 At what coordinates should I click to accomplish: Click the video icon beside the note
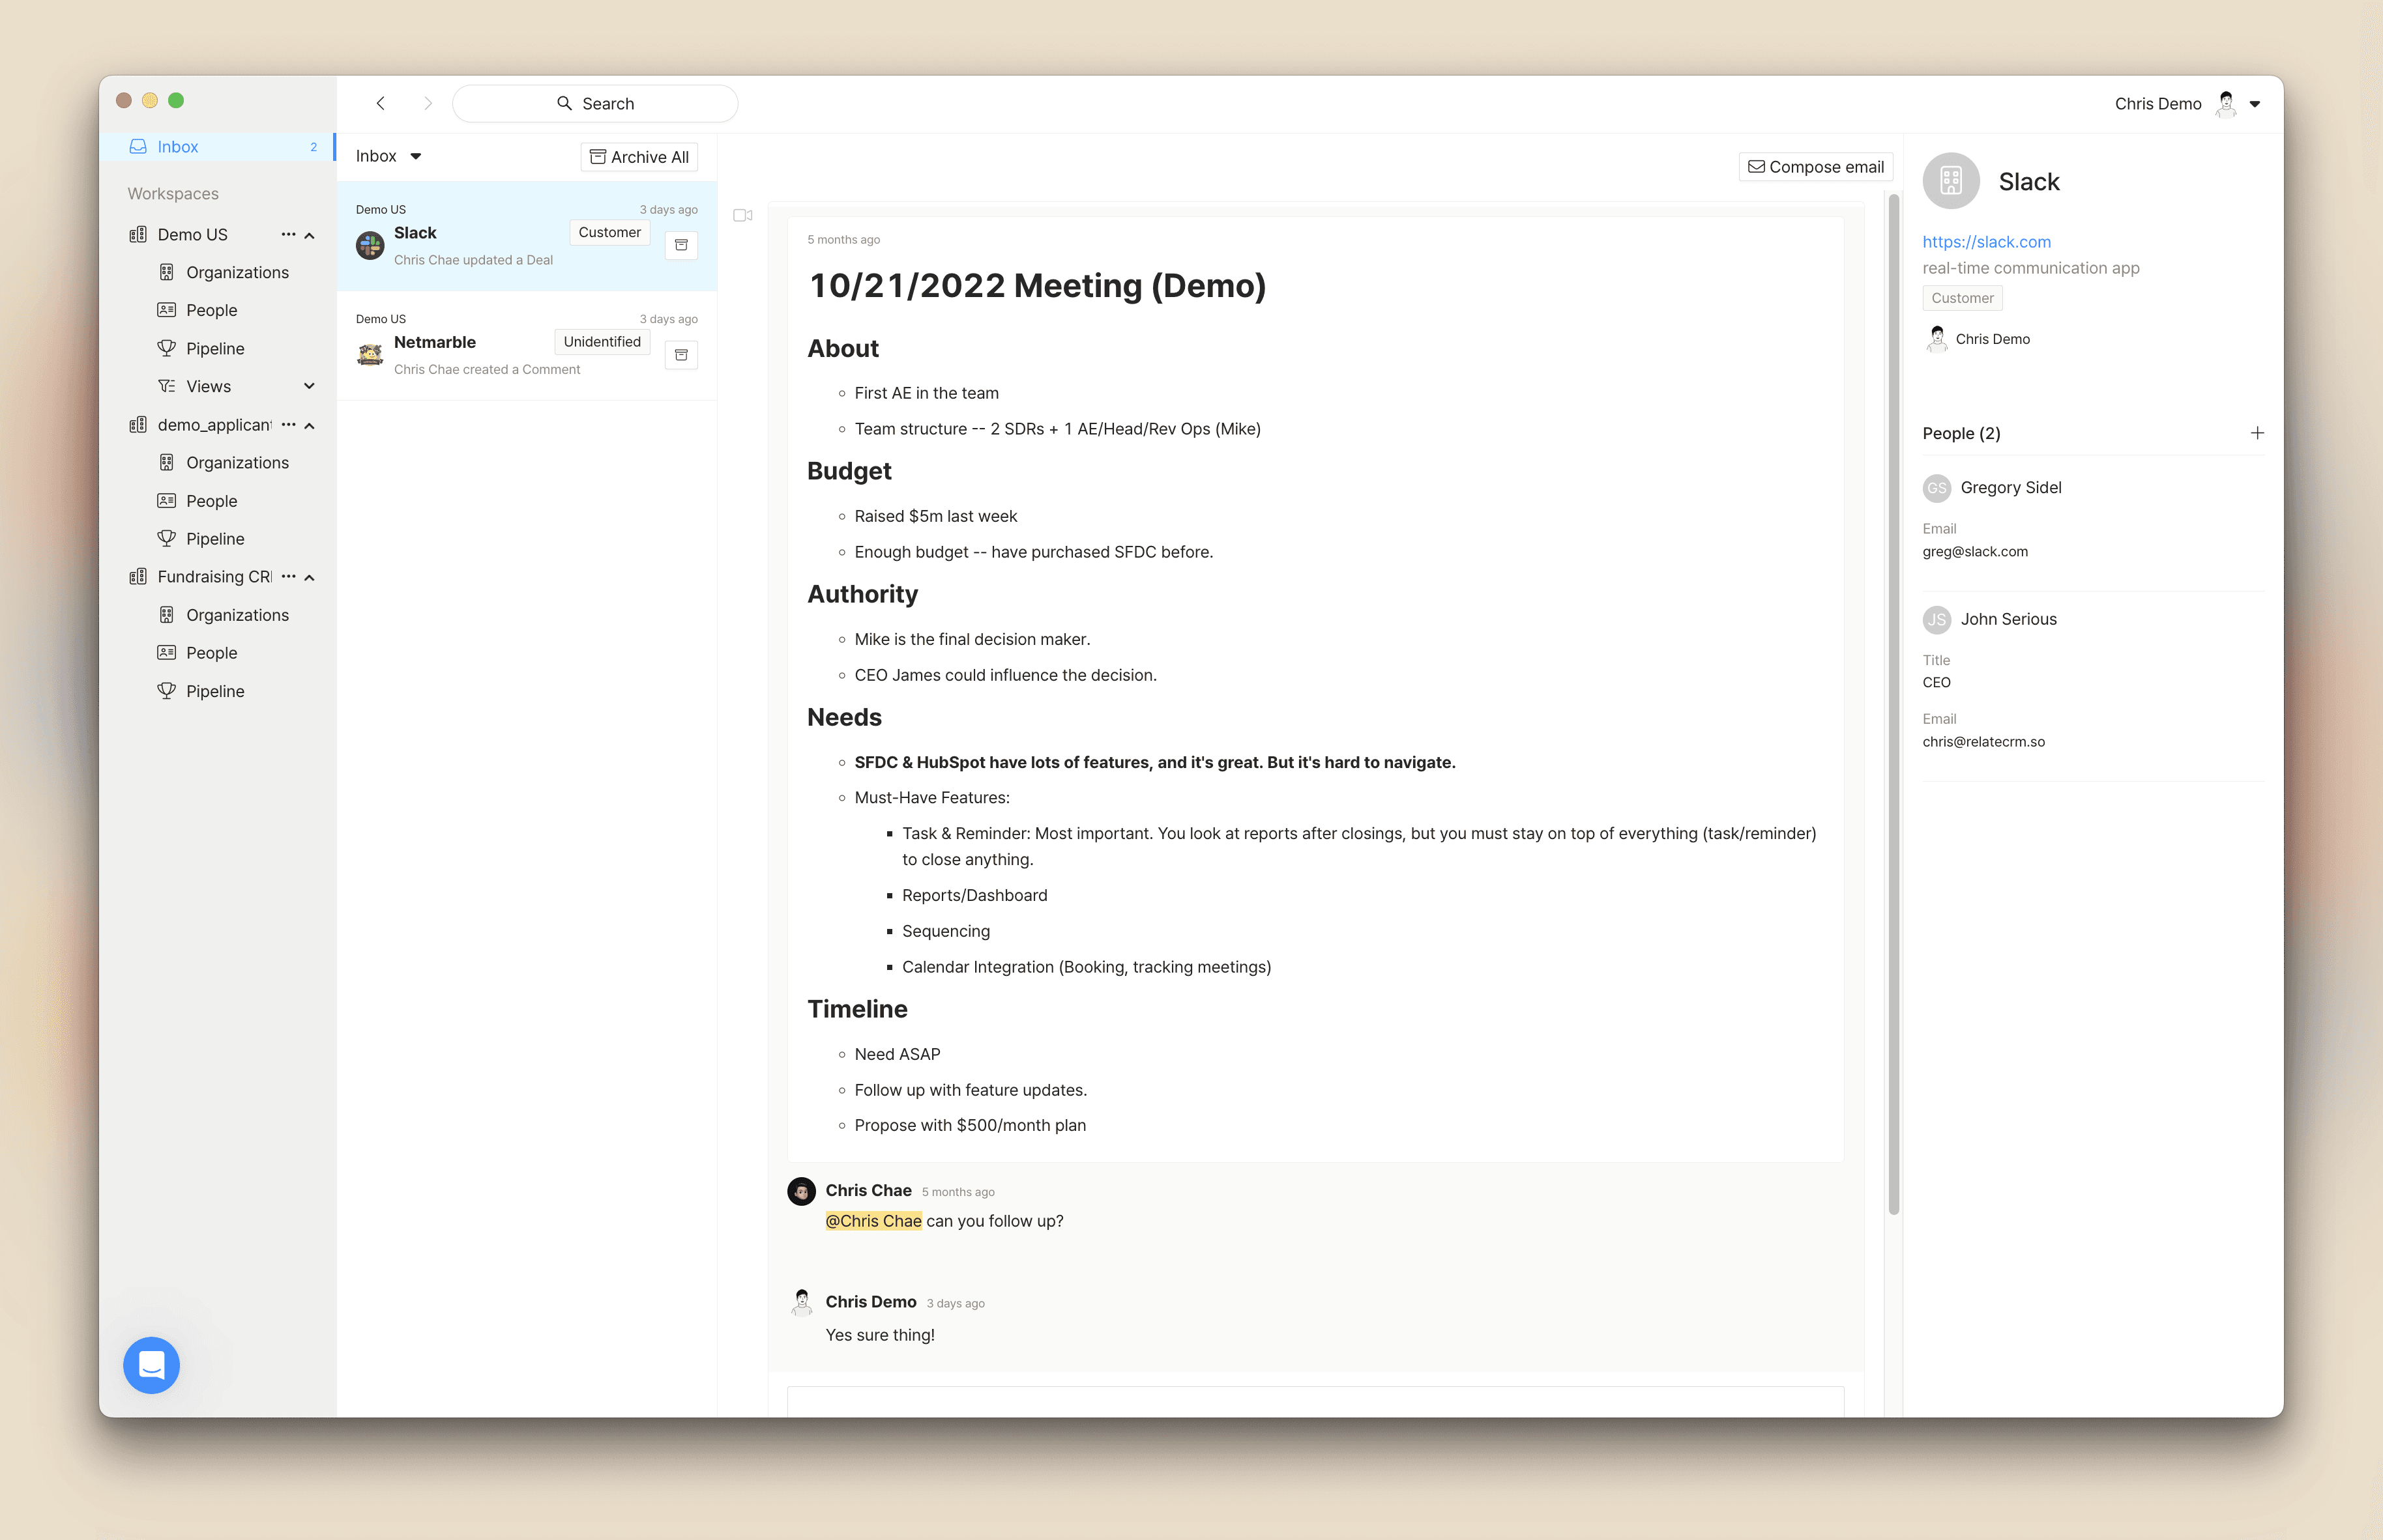click(742, 215)
